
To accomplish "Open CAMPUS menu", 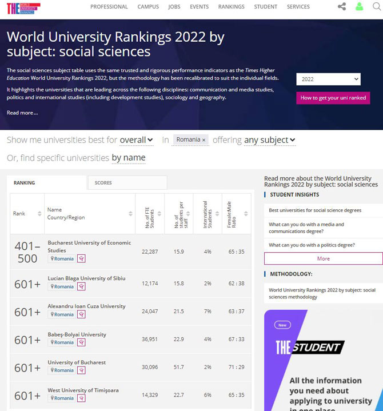I will pos(148,7).
